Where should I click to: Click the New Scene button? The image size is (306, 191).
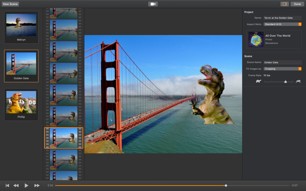coord(10,4)
